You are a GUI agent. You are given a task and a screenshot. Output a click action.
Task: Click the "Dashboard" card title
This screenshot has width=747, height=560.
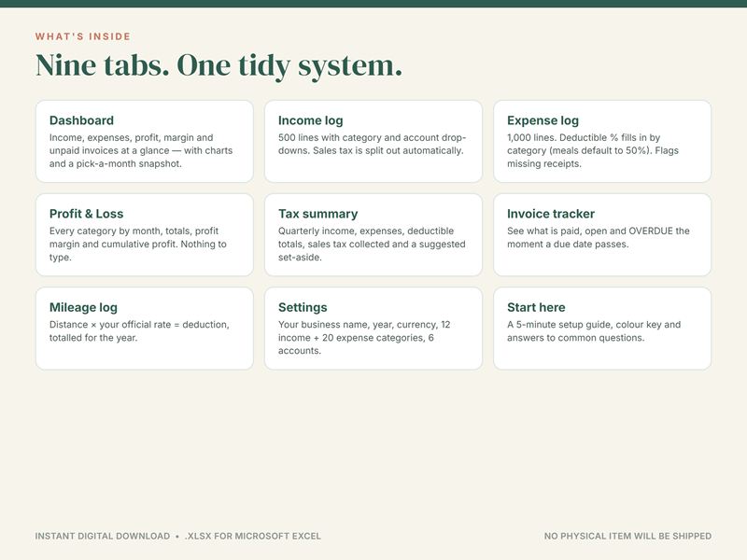(81, 120)
